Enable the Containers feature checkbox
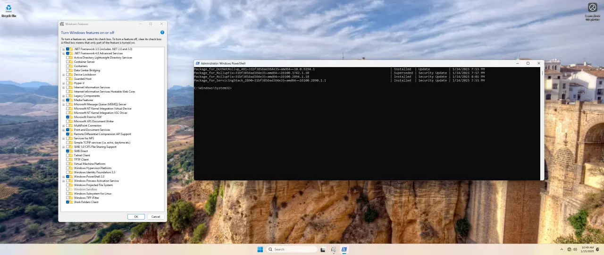The height and width of the screenshot is (255, 604). pyautogui.click(x=67, y=66)
